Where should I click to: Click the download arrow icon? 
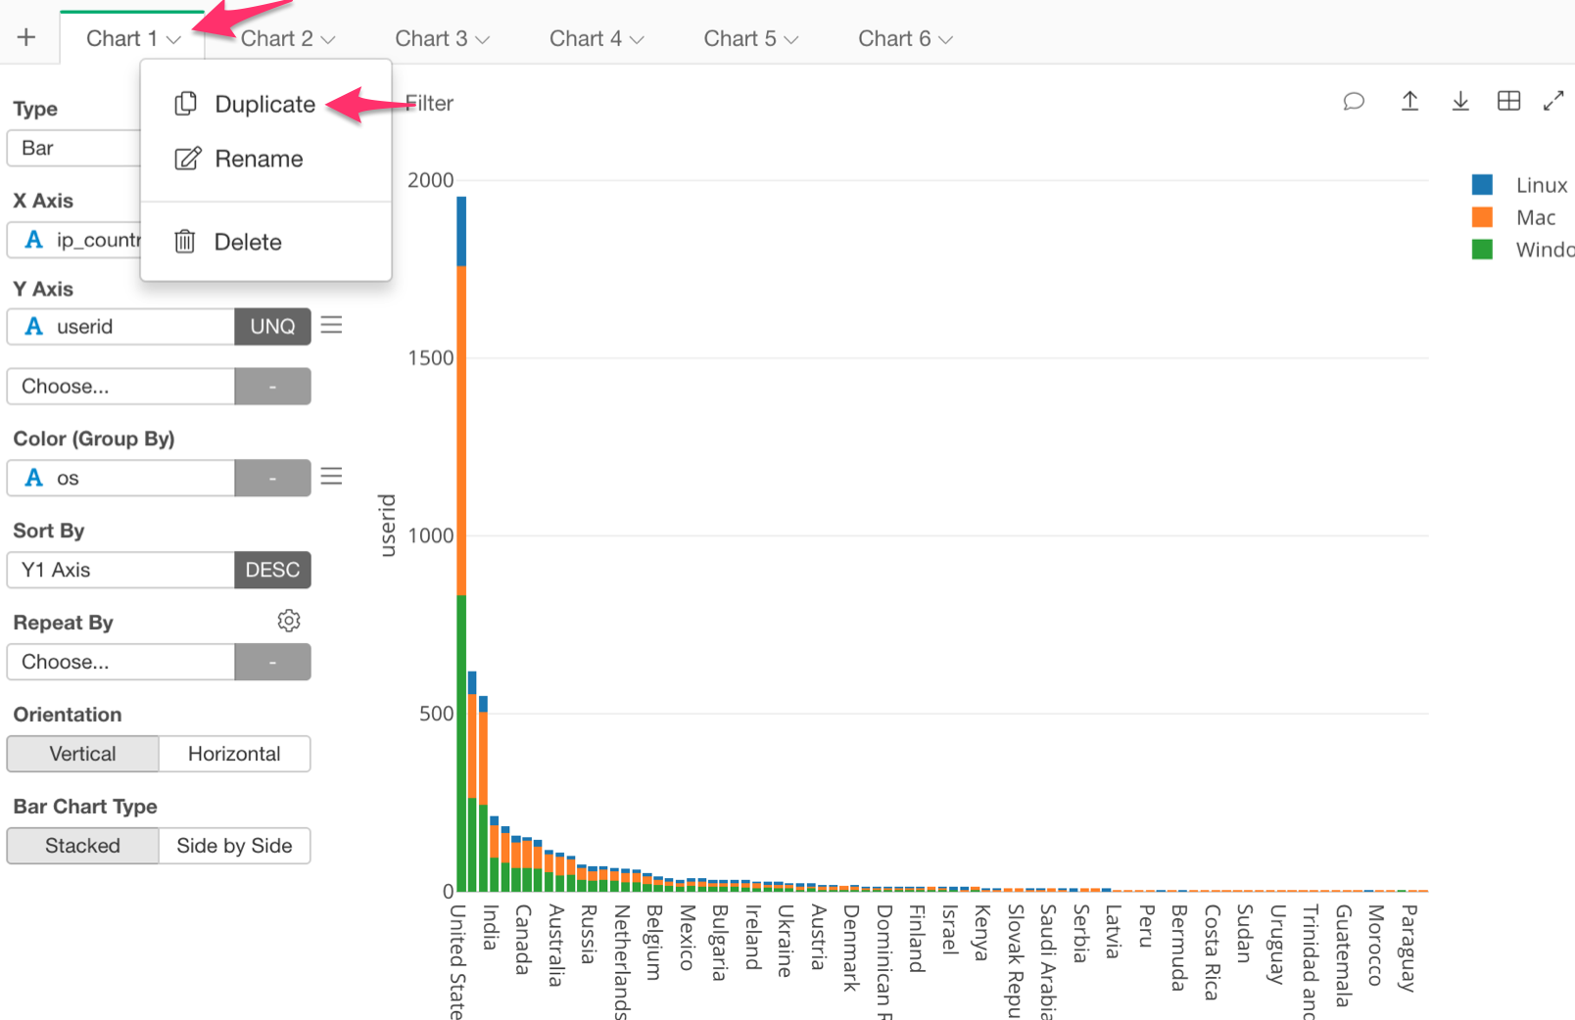click(x=1459, y=102)
